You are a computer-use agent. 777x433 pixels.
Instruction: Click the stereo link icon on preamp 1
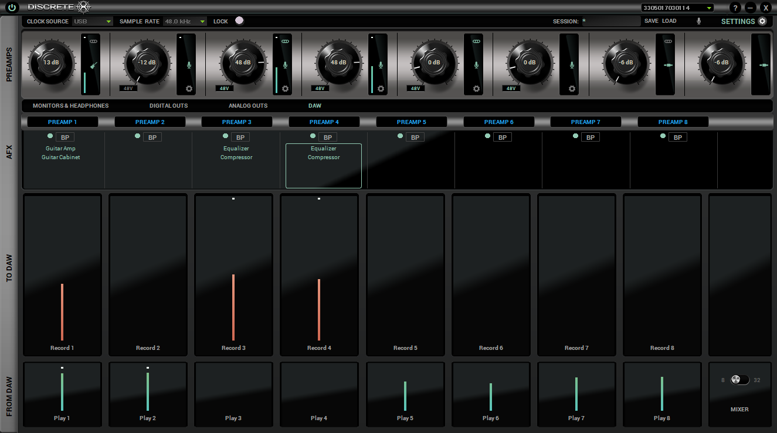pyautogui.click(x=94, y=42)
